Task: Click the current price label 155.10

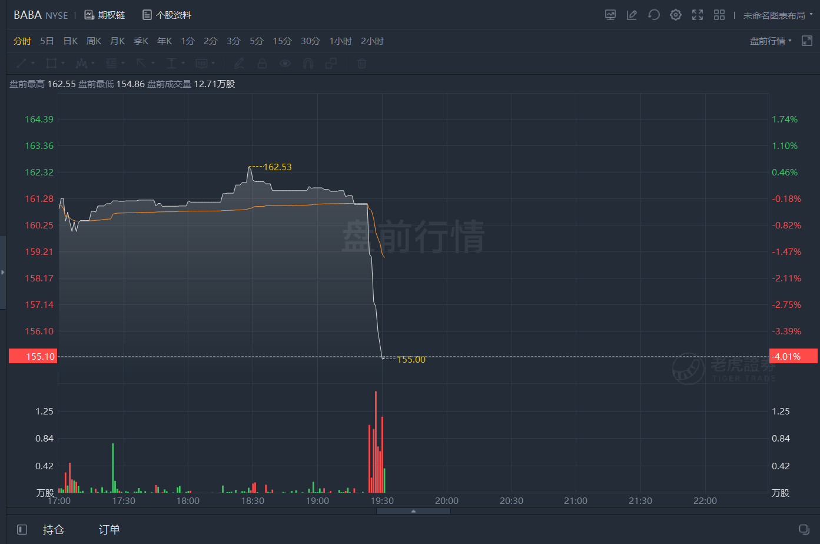Action: pos(34,356)
